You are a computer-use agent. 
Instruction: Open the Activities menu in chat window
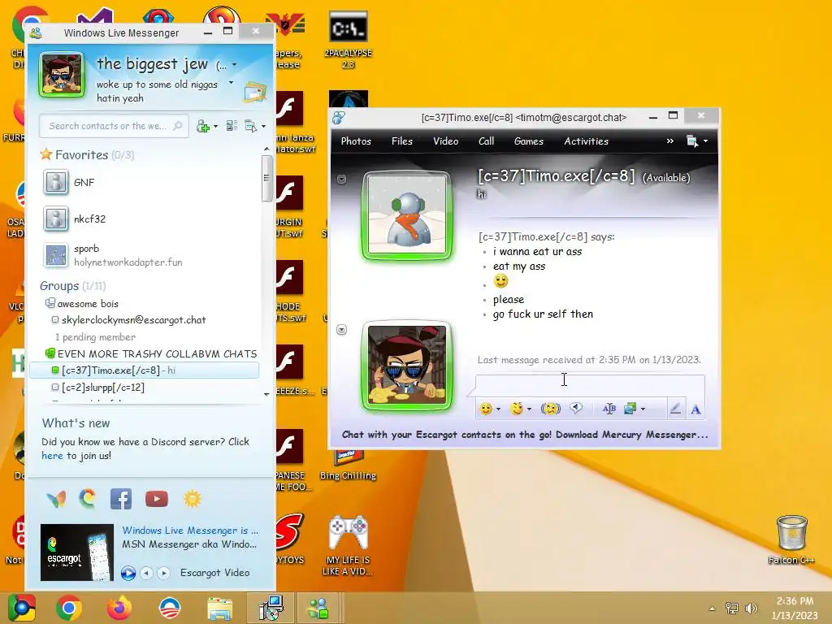[x=586, y=141]
